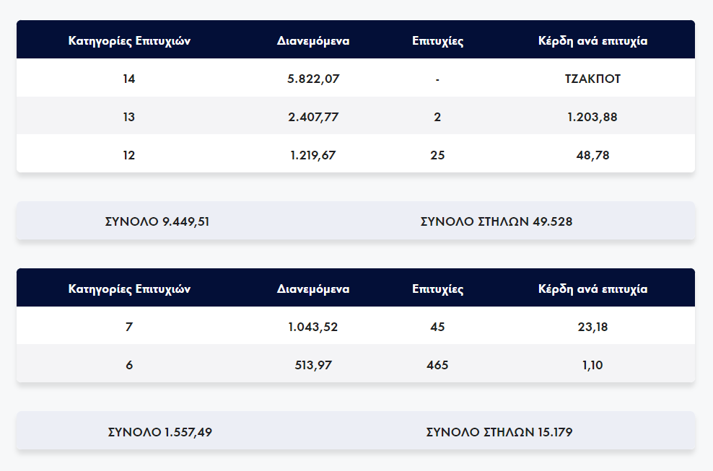The width and height of the screenshot is (713, 471).
Task: Click the ΣΥΝΟΛΟ 1.557,49 total label
Action: click(159, 432)
